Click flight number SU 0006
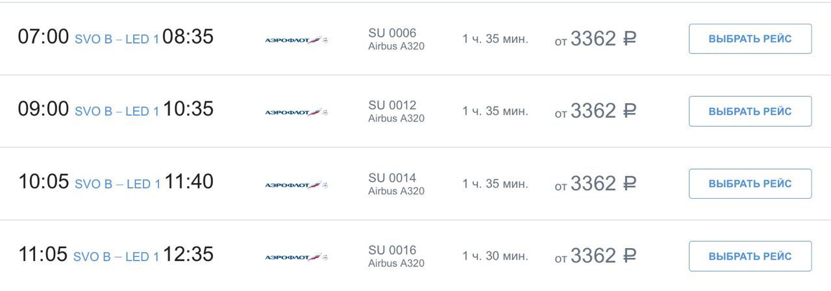831x291 pixels. tap(392, 33)
